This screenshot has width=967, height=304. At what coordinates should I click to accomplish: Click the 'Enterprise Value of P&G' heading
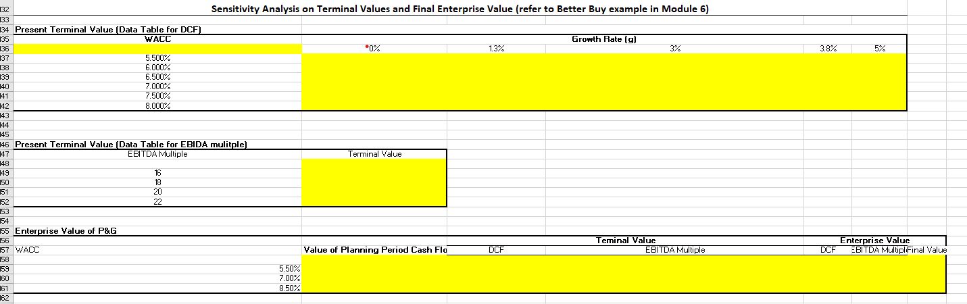(66, 231)
